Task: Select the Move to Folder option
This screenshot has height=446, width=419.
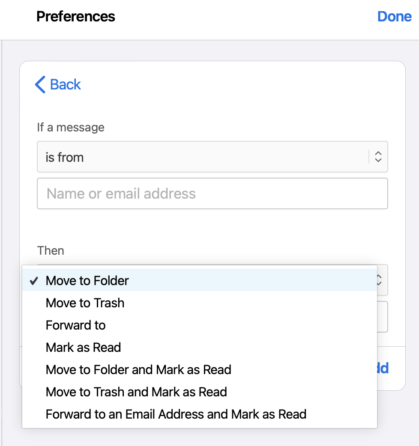Action: pyautogui.click(x=87, y=281)
